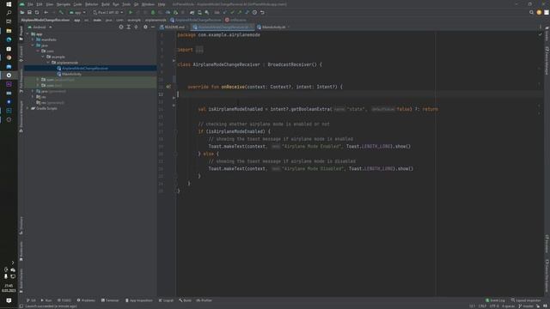Open the File menu

point(30,4)
